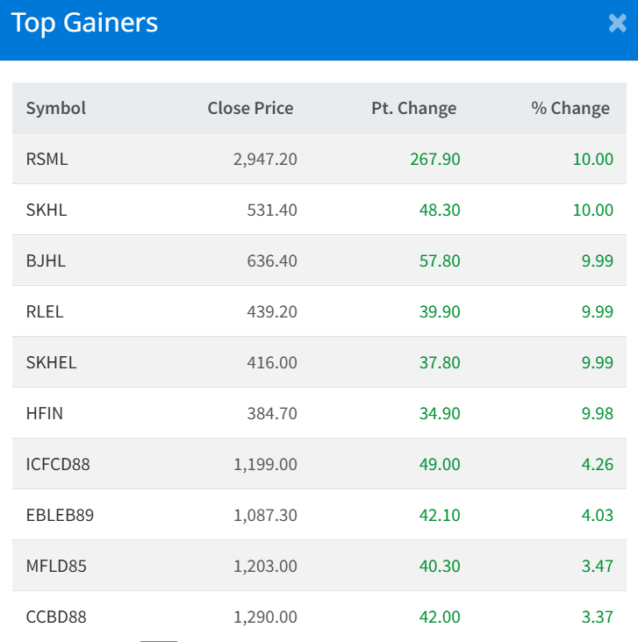Open RSML stock symbol
This screenshot has width=638, height=642.
(47, 159)
